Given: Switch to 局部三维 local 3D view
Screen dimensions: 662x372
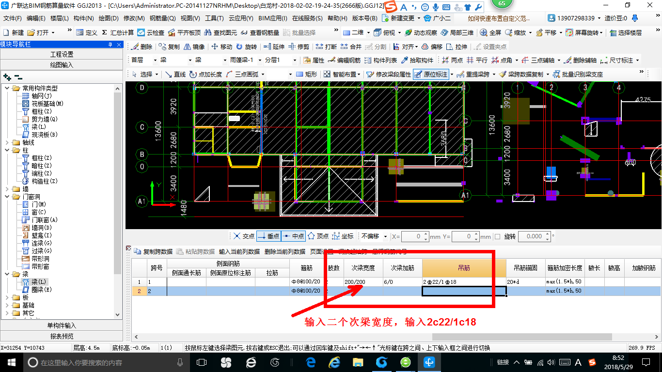Looking at the screenshot, I should 457,32.
